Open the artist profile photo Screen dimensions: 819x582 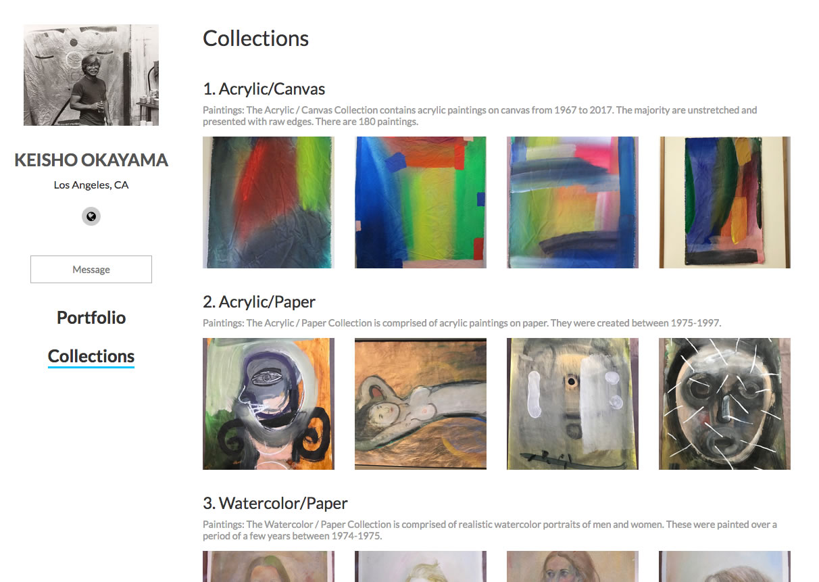91,75
